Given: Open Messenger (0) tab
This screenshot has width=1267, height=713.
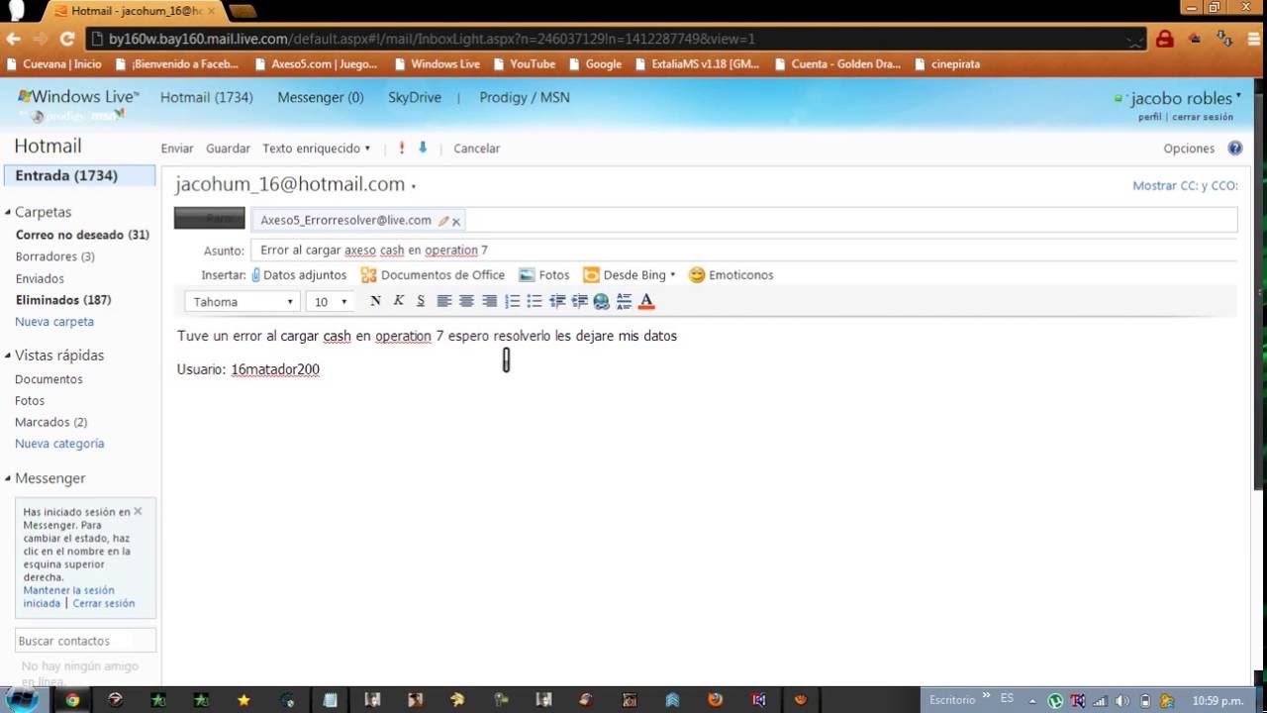Looking at the screenshot, I should [x=321, y=97].
